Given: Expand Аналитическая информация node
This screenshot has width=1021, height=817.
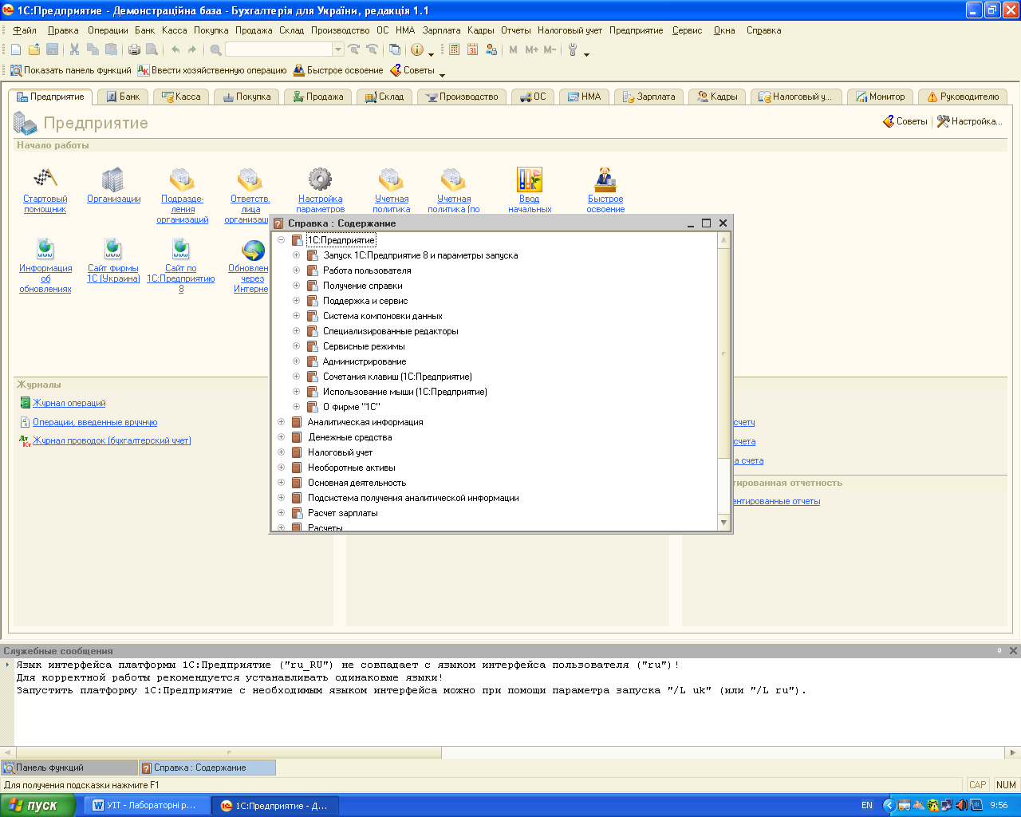Looking at the screenshot, I should coord(281,422).
